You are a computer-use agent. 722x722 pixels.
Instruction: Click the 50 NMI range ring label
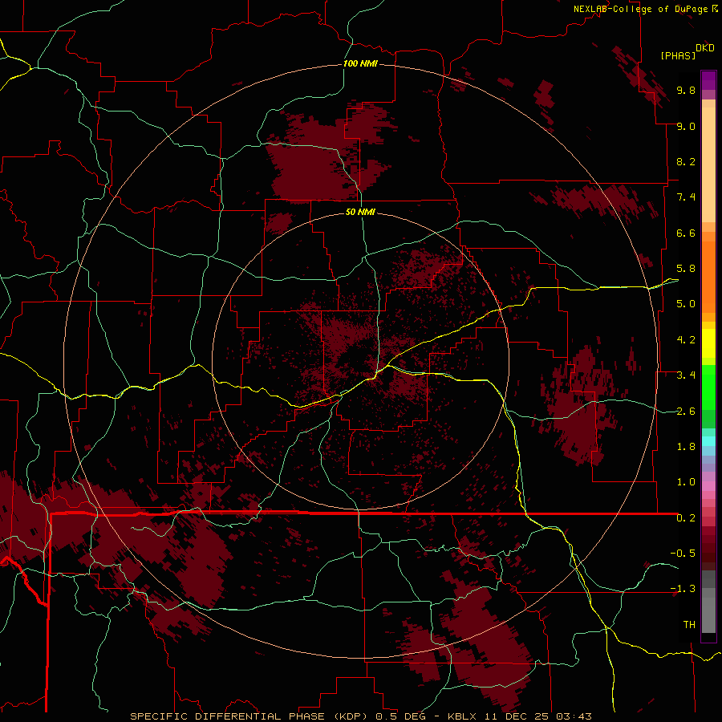click(x=360, y=212)
